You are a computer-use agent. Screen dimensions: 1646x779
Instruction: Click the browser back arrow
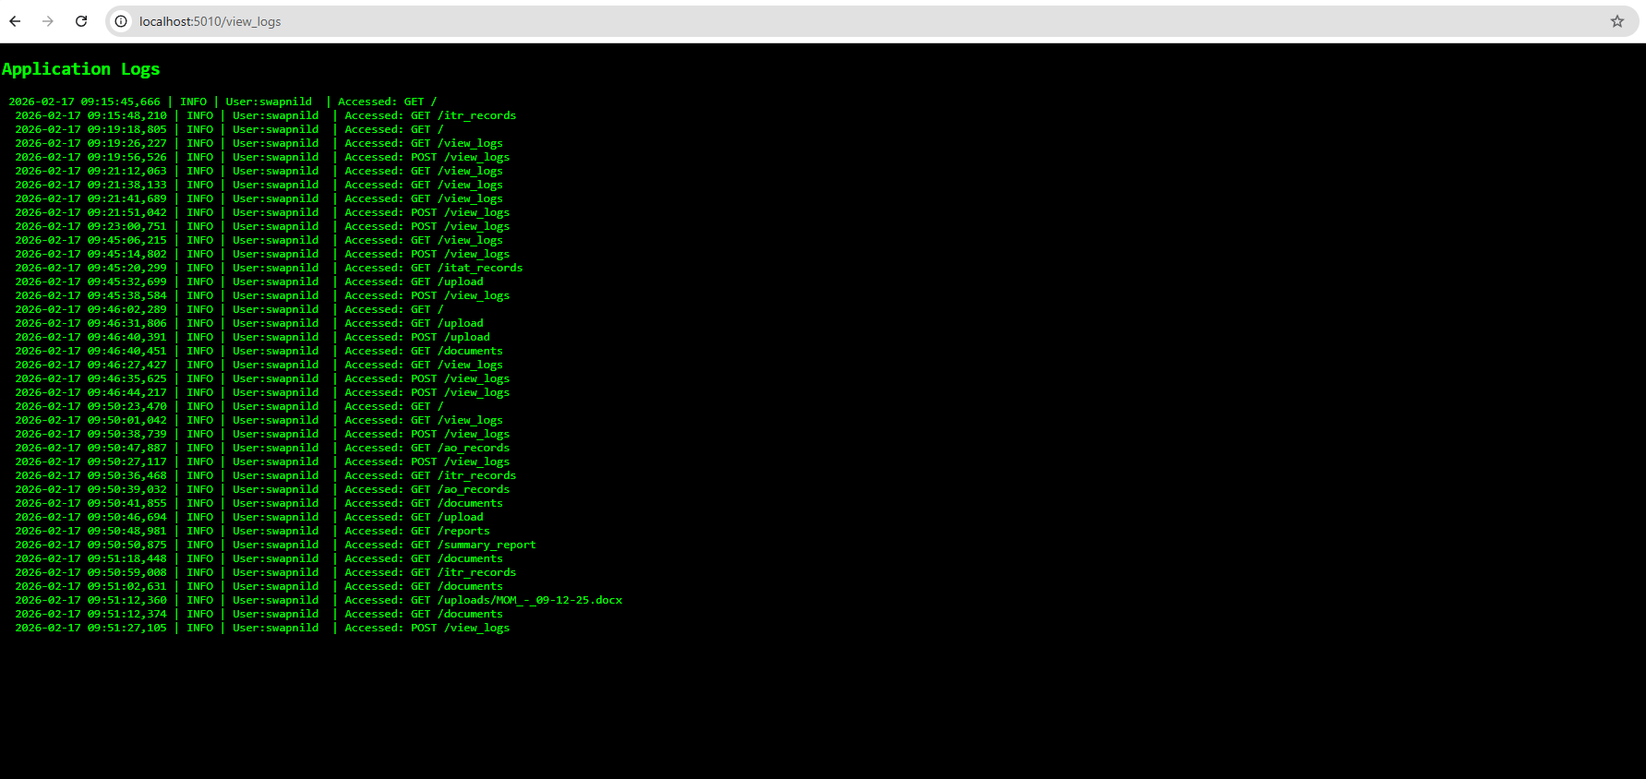15,21
